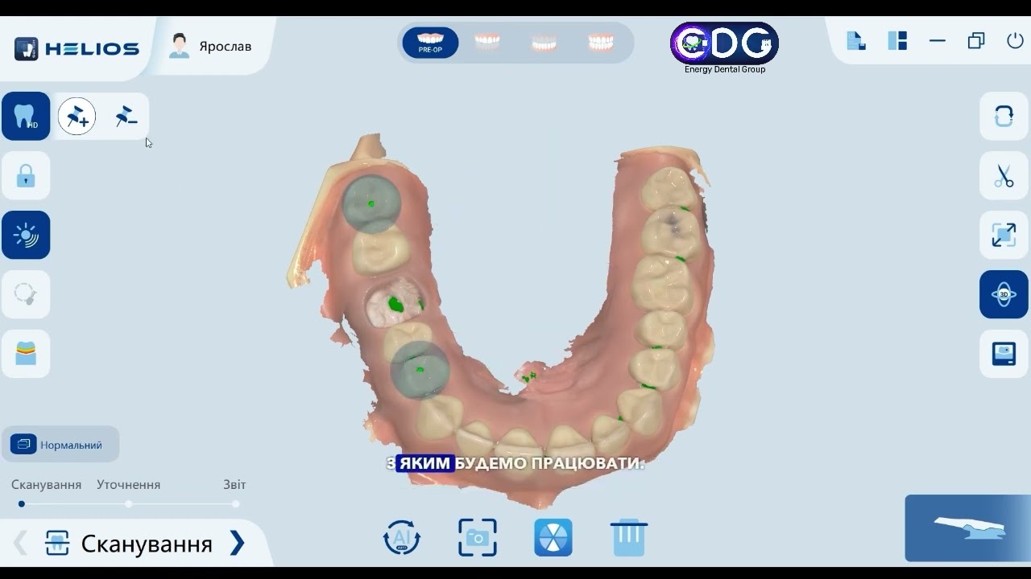Click the Сканування stage button
This screenshot has width=1031, height=579.
pyautogui.click(x=129, y=544)
